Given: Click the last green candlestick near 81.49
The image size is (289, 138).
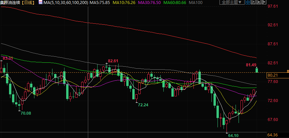Looking at the screenshot, I should [257, 70].
